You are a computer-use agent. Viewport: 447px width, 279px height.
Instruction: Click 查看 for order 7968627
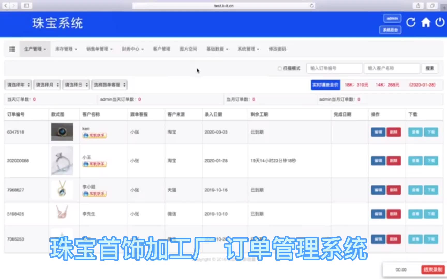[415, 190]
